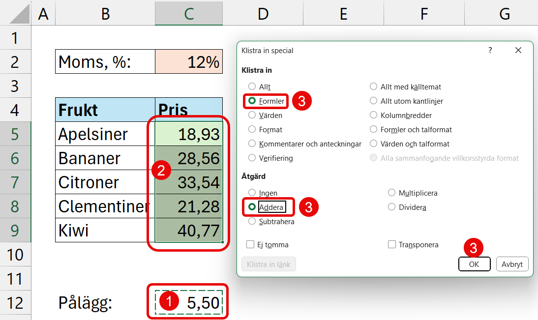Open dialog help with question mark
Image resolution: width=538 pixels, height=320 pixels.
[x=490, y=51]
